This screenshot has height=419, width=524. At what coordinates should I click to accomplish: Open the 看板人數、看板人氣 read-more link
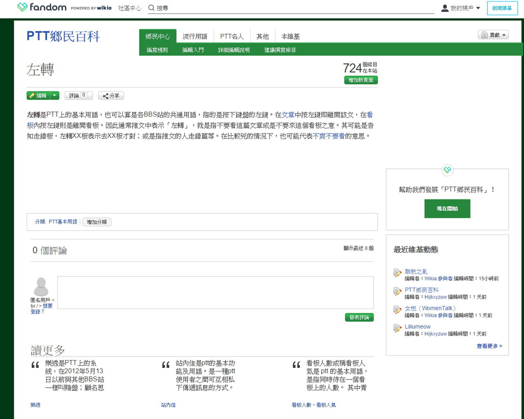(x=314, y=405)
